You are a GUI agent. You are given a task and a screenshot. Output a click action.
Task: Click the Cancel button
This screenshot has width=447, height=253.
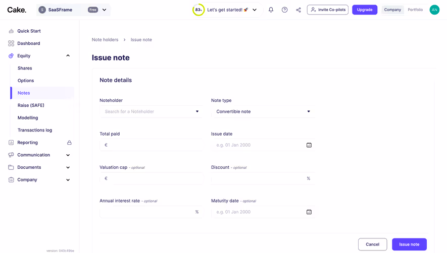[373, 244]
